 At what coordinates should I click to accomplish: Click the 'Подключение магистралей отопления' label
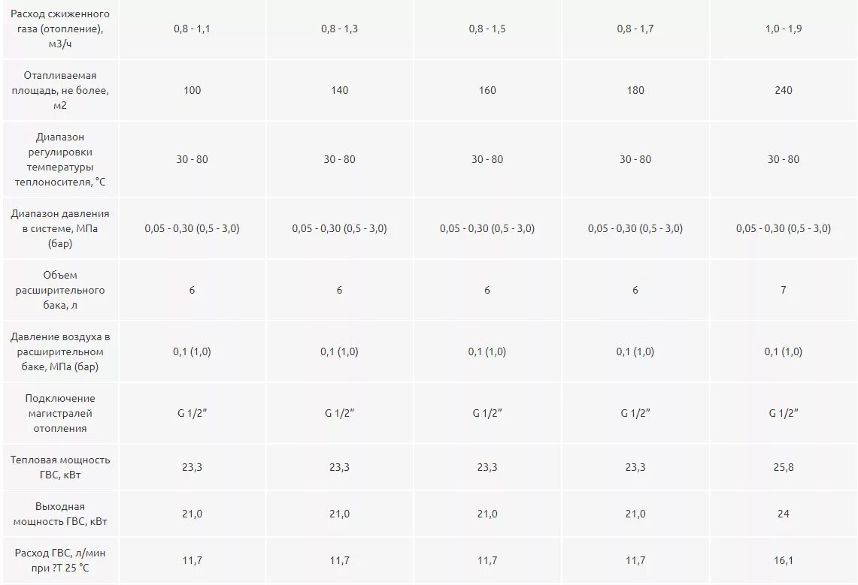pos(60,413)
